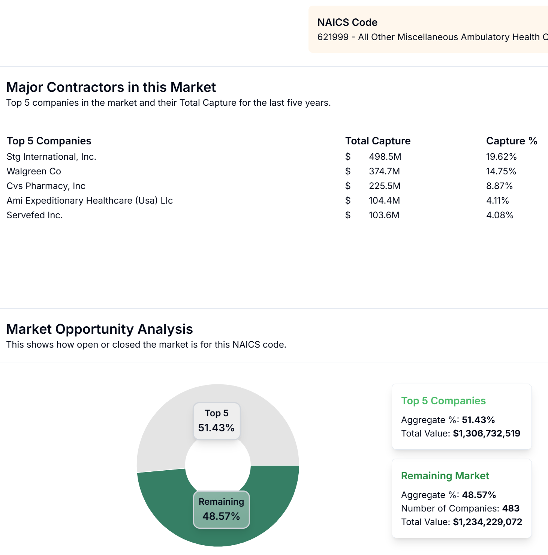Click the Stg International, Inc. company name
Viewport: 548px width, 555px height.
[51, 156]
